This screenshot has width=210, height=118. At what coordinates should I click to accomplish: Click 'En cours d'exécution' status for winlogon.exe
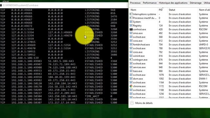coord(180,60)
